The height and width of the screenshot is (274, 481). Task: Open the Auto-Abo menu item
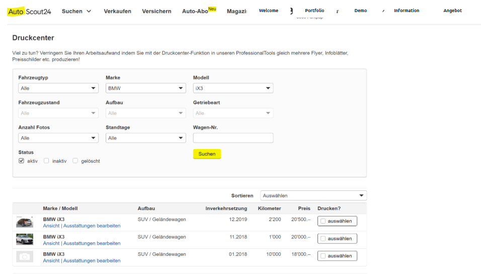tap(199, 11)
